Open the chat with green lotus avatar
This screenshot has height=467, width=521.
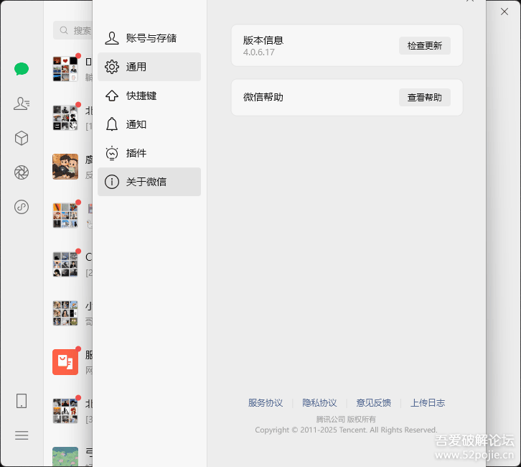coord(65,456)
